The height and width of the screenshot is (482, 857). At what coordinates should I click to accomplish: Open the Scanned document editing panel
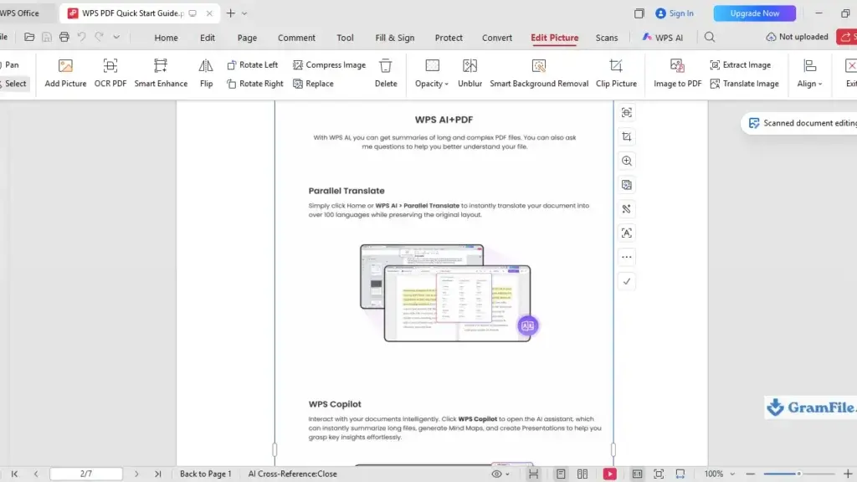point(801,123)
